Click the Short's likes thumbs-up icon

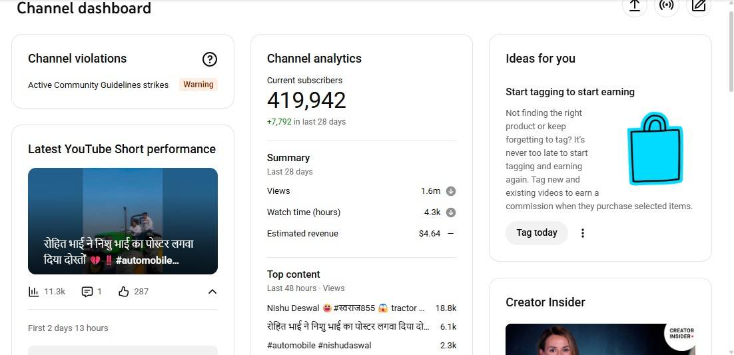pyautogui.click(x=123, y=292)
